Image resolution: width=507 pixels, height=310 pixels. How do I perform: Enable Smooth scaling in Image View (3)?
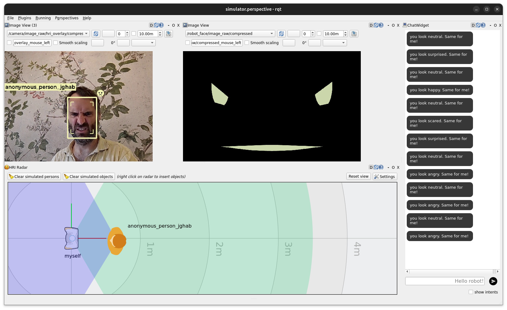pyautogui.click(x=56, y=43)
